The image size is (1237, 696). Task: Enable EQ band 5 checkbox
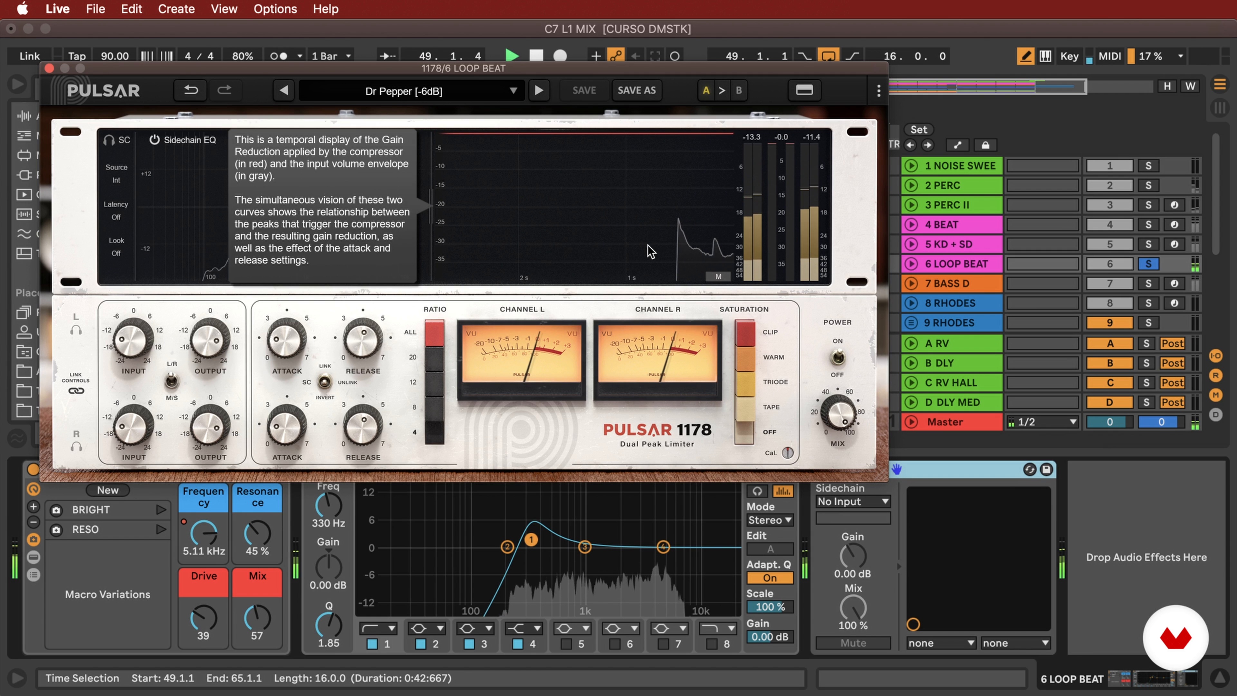tap(567, 644)
